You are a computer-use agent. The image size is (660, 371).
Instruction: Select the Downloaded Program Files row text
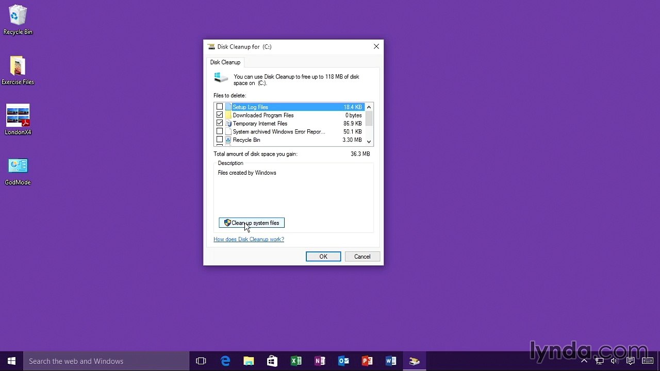(263, 115)
